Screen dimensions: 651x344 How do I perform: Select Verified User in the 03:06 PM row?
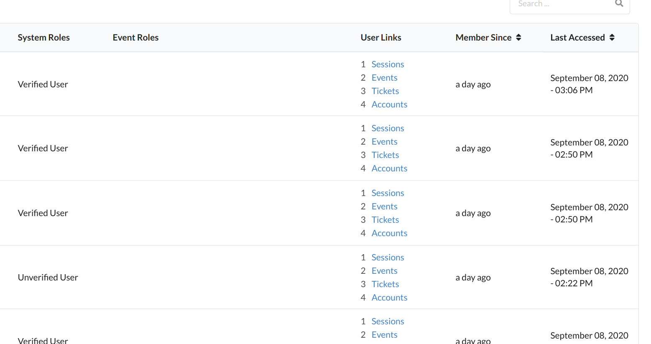[43, 84]
